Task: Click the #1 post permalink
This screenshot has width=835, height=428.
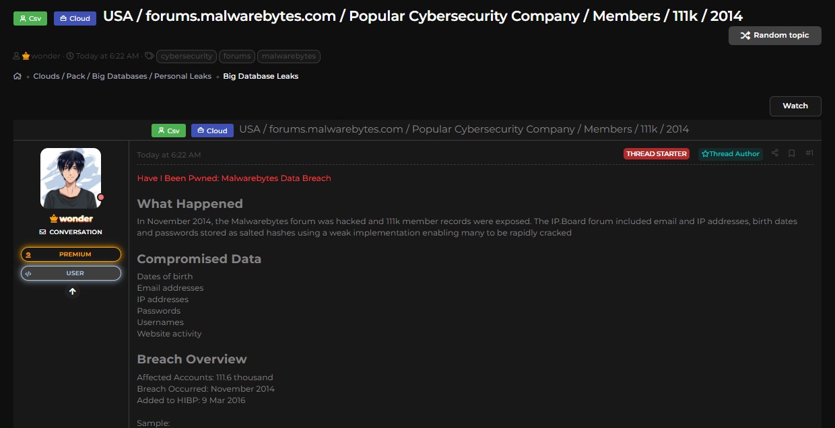Action: (809, 153)
